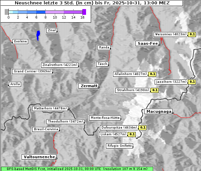Click the Jazzihorn (3227m) label

(171, 82)
